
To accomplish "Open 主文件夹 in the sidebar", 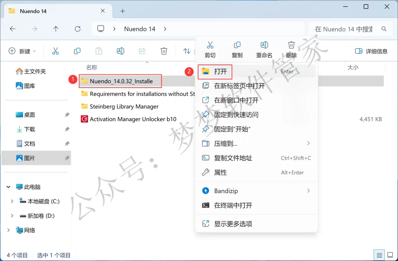I will click(x=31, y=71).
